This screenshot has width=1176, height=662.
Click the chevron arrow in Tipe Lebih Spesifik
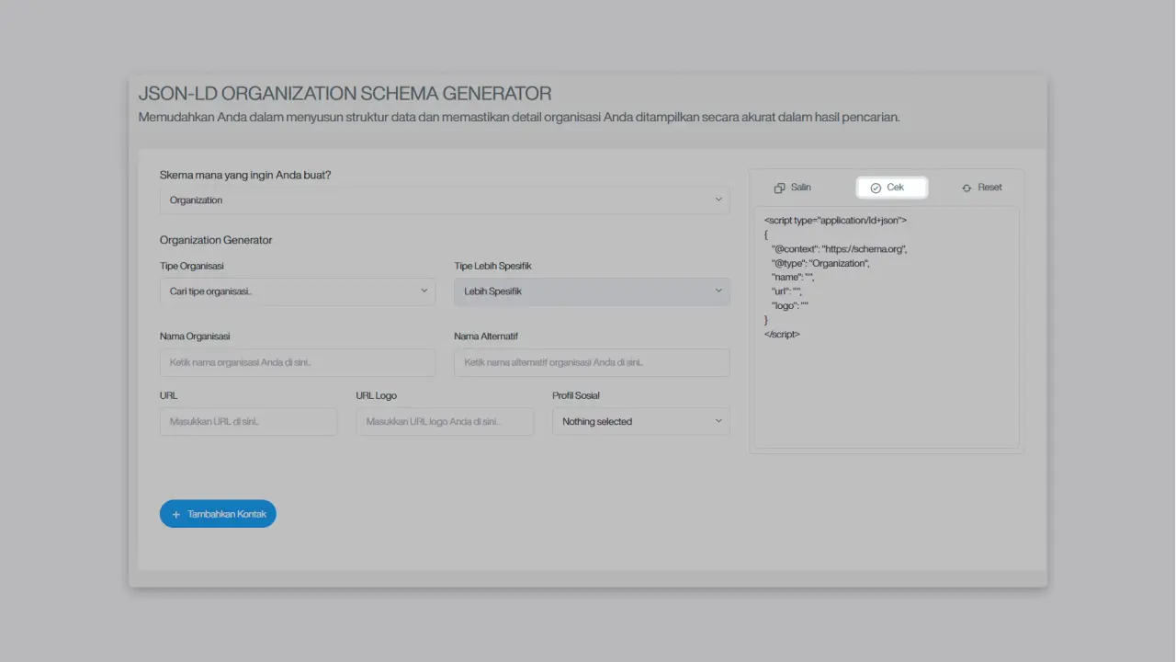click(718, 291)
